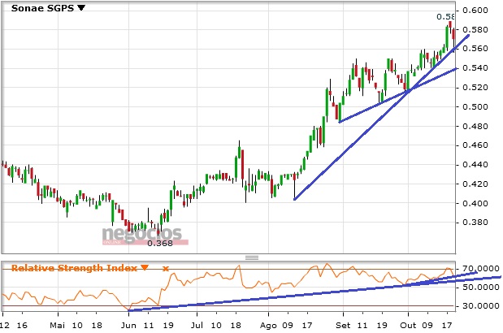Click the 16 date label before Mai
The image size is (503, 333).
coord(22,326)
